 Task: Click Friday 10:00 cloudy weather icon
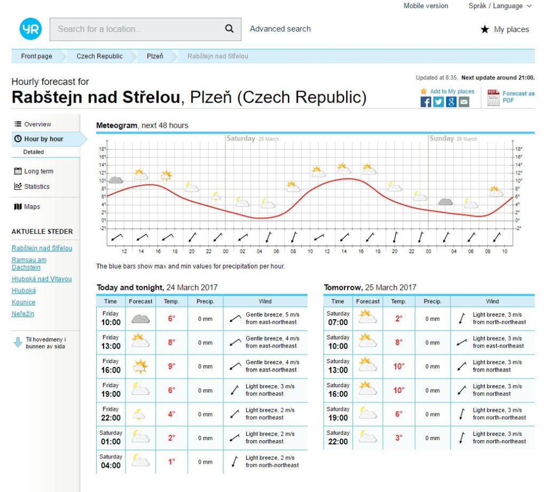coord(140,318)
